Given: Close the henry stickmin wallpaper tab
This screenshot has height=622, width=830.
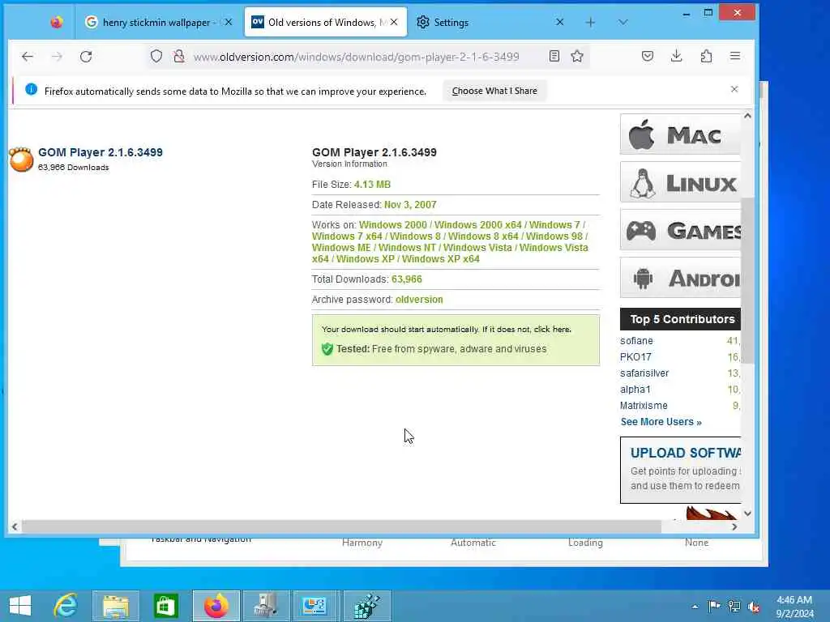Looking at the screenshot, I should click(x=228, y=22).
